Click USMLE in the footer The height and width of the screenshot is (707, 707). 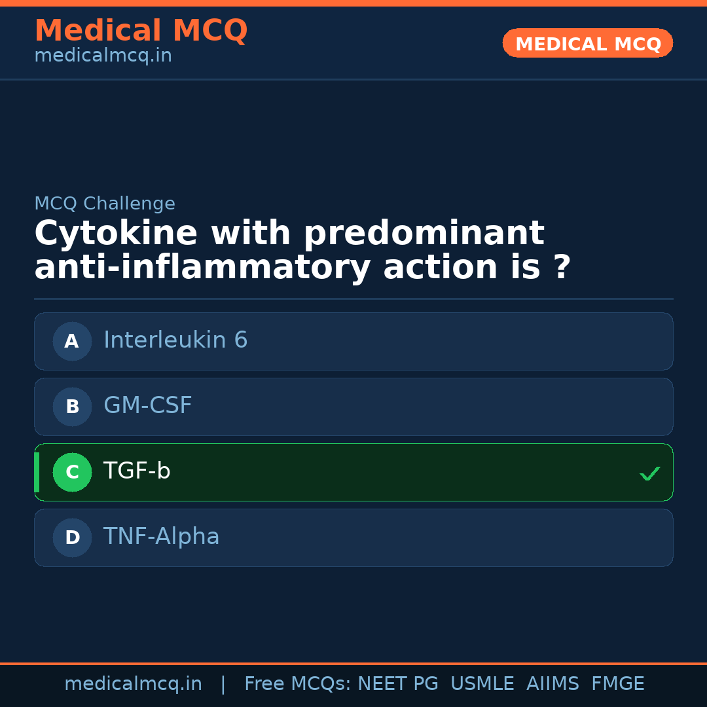point(482,684)
